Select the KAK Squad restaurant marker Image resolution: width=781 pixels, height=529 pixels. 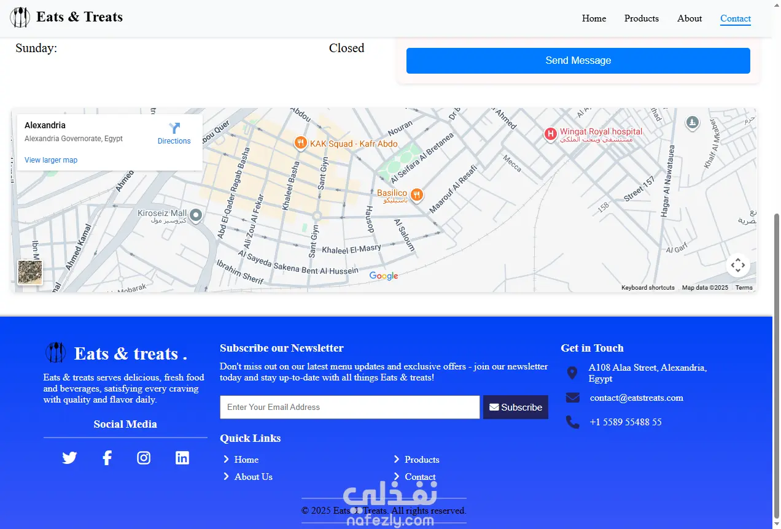point(300,144)
